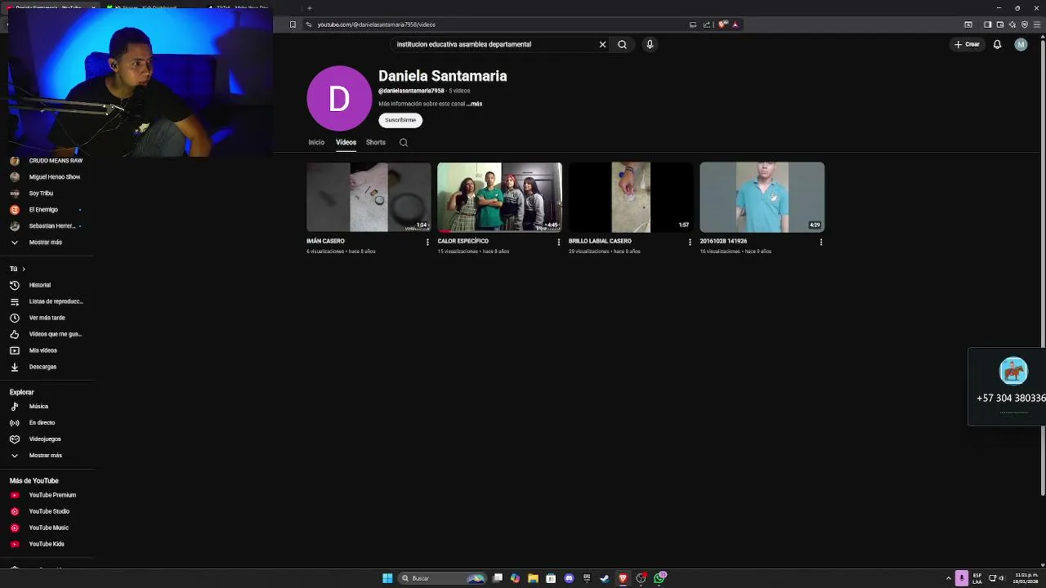Expand subscriptions with Mostrar más

click(47, 243)
